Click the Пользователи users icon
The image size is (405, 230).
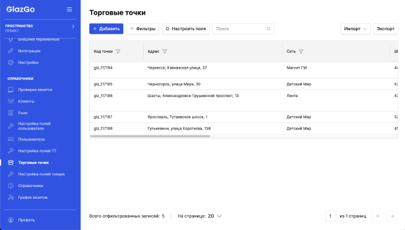(x=10, y=139)
